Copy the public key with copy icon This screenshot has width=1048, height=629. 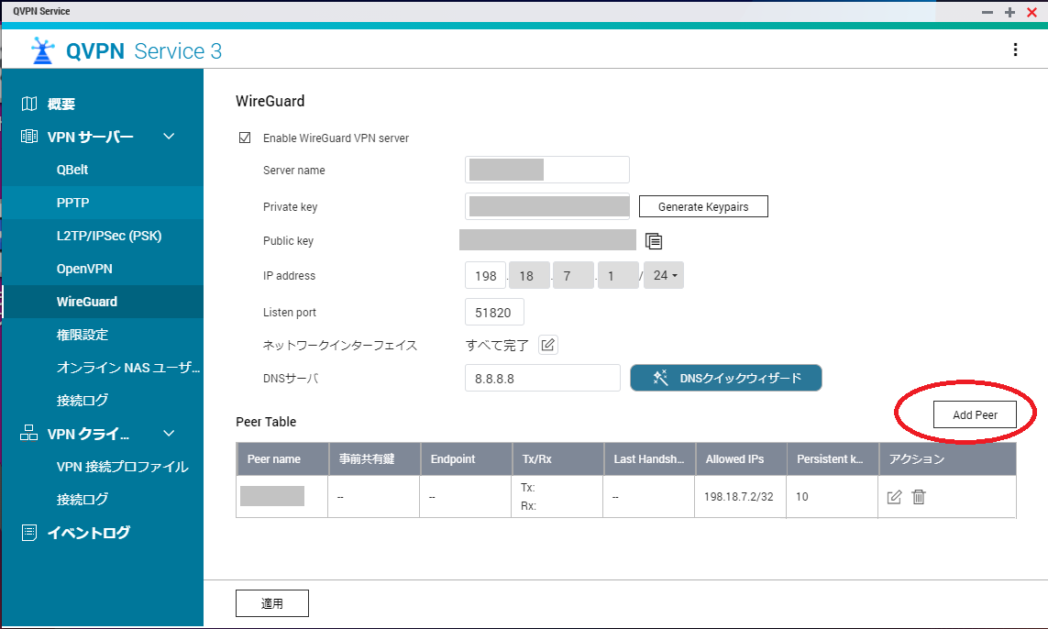click(x=654, y=240)
